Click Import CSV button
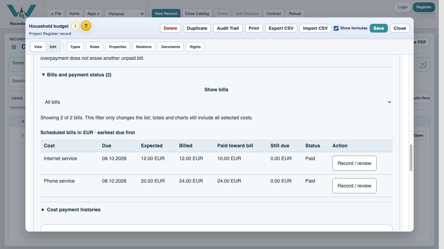The width and height of the screenshot is (444, 249). [x=315, y=28]
